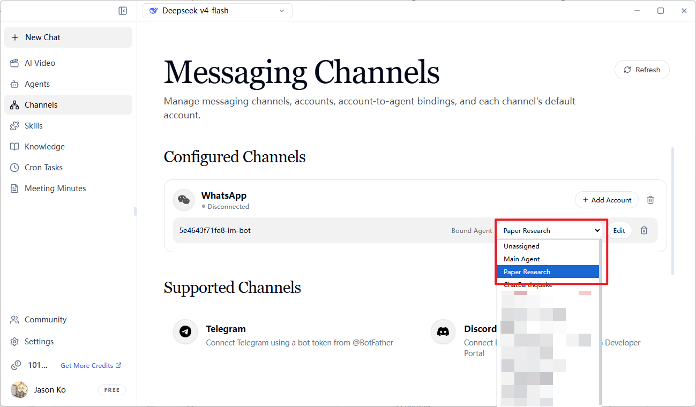
Task: Click the Add Account button
Action: point(607,200)
